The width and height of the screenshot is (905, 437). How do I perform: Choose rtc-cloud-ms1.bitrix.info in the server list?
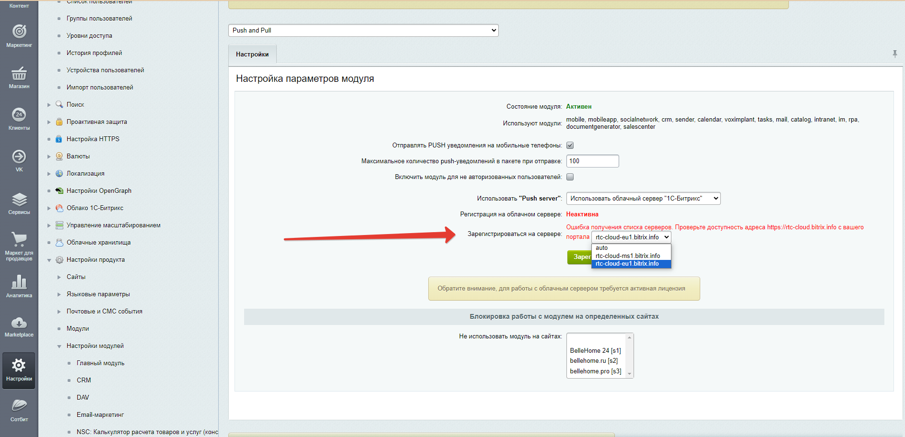tap(631, 256)
